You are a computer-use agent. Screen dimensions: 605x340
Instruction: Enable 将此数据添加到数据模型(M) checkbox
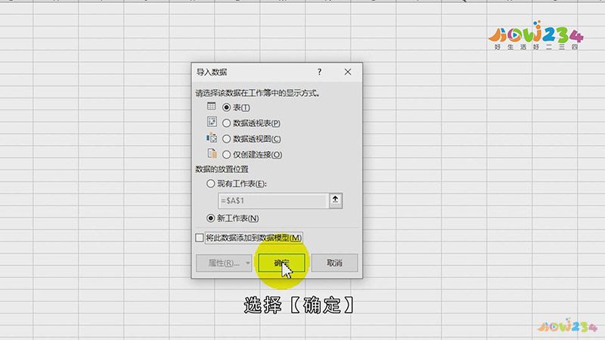[200, 238]
